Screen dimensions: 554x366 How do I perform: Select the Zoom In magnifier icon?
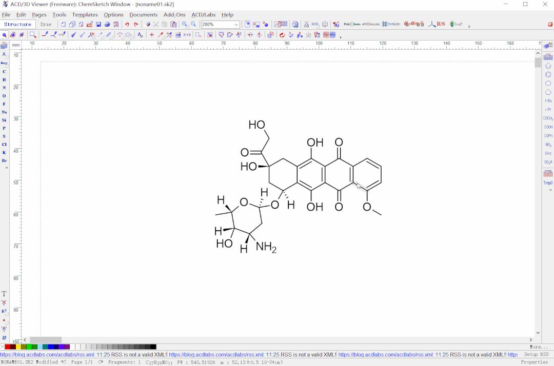pyautogui.click(x=185, y=24)
